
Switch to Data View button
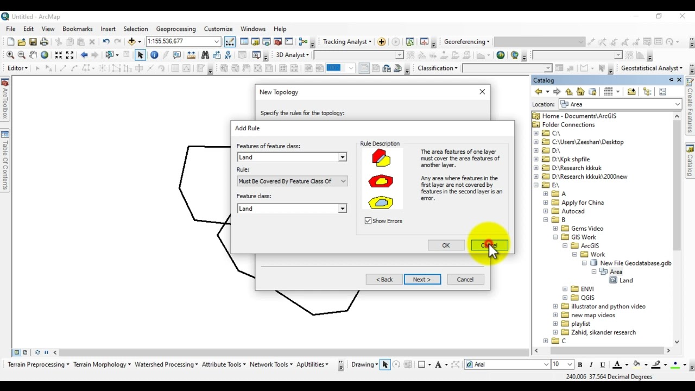[x=17, y=352]
